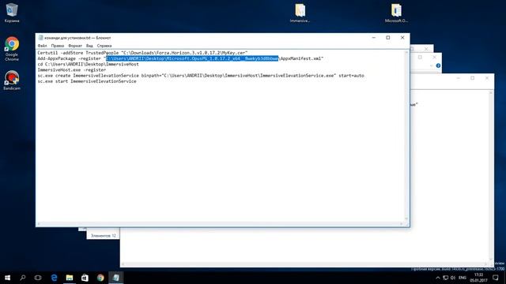Open the Справка menu in Notepad

[x=104, y=46]
